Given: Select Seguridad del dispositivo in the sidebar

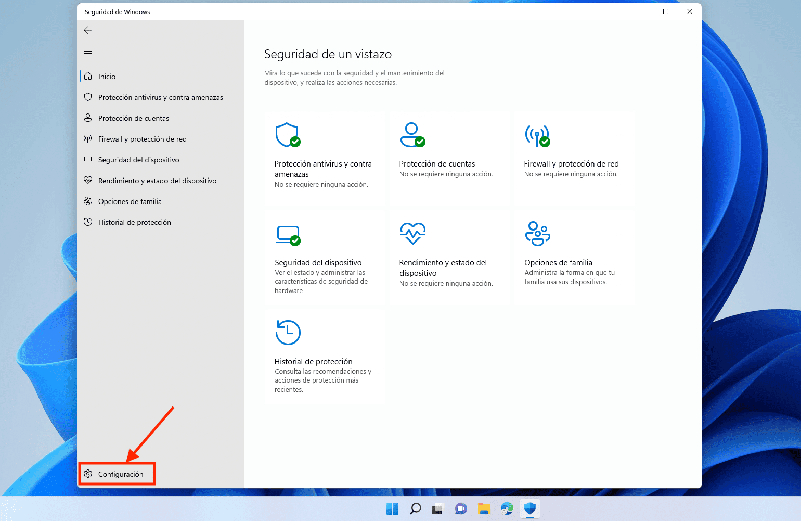Looking at the screenshot, I should click(x=138, y=159).
